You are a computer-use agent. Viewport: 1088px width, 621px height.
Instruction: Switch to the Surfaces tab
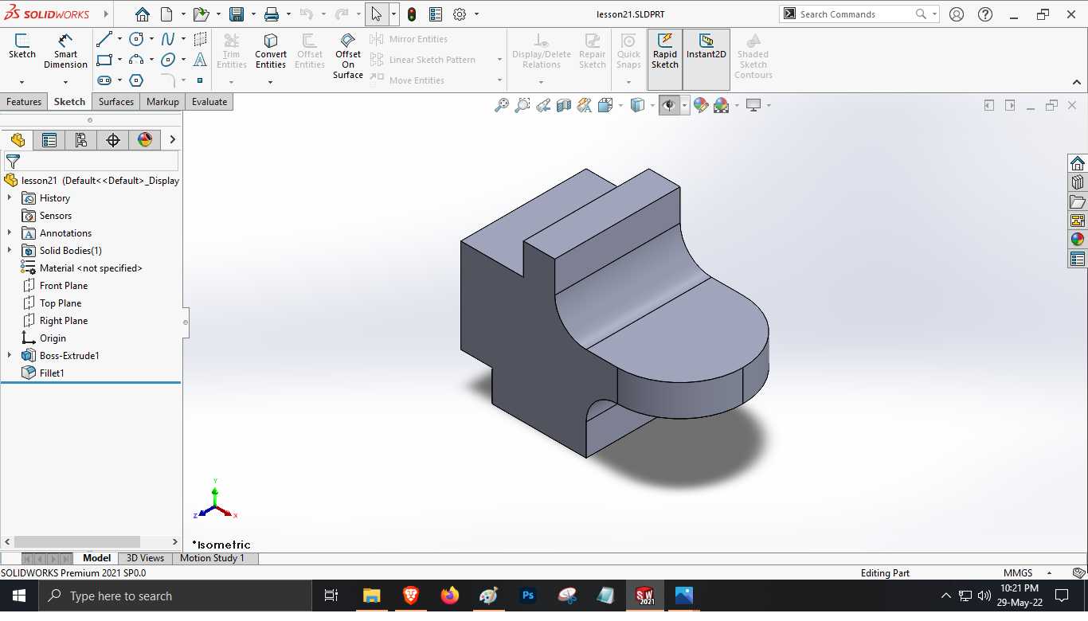(116, 102)
